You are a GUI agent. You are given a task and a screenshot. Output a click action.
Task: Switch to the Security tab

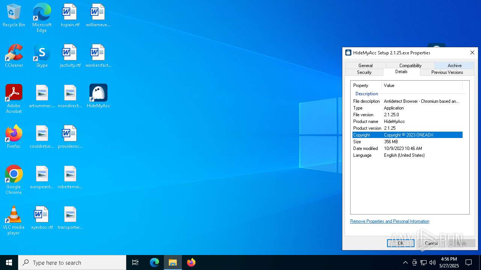(x=364, y=72)
